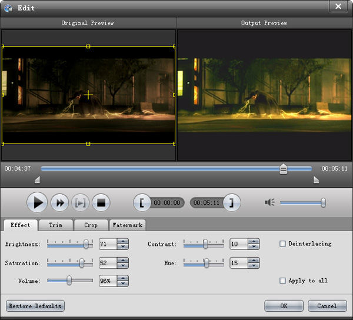Increase Volume percent with up arrow

(x=123, y=278)
